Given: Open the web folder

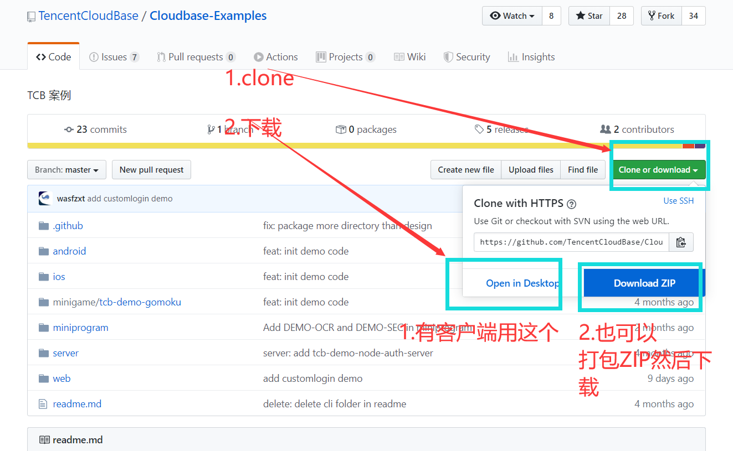Looking at the screenshot, I should [x=61, y=378].
